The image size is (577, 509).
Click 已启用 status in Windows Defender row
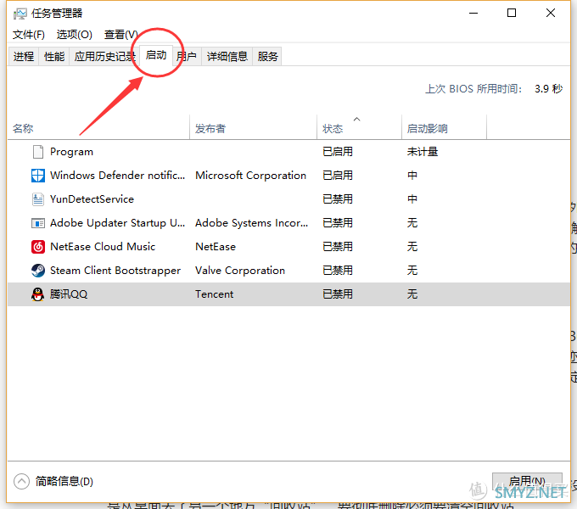(338, 176)
